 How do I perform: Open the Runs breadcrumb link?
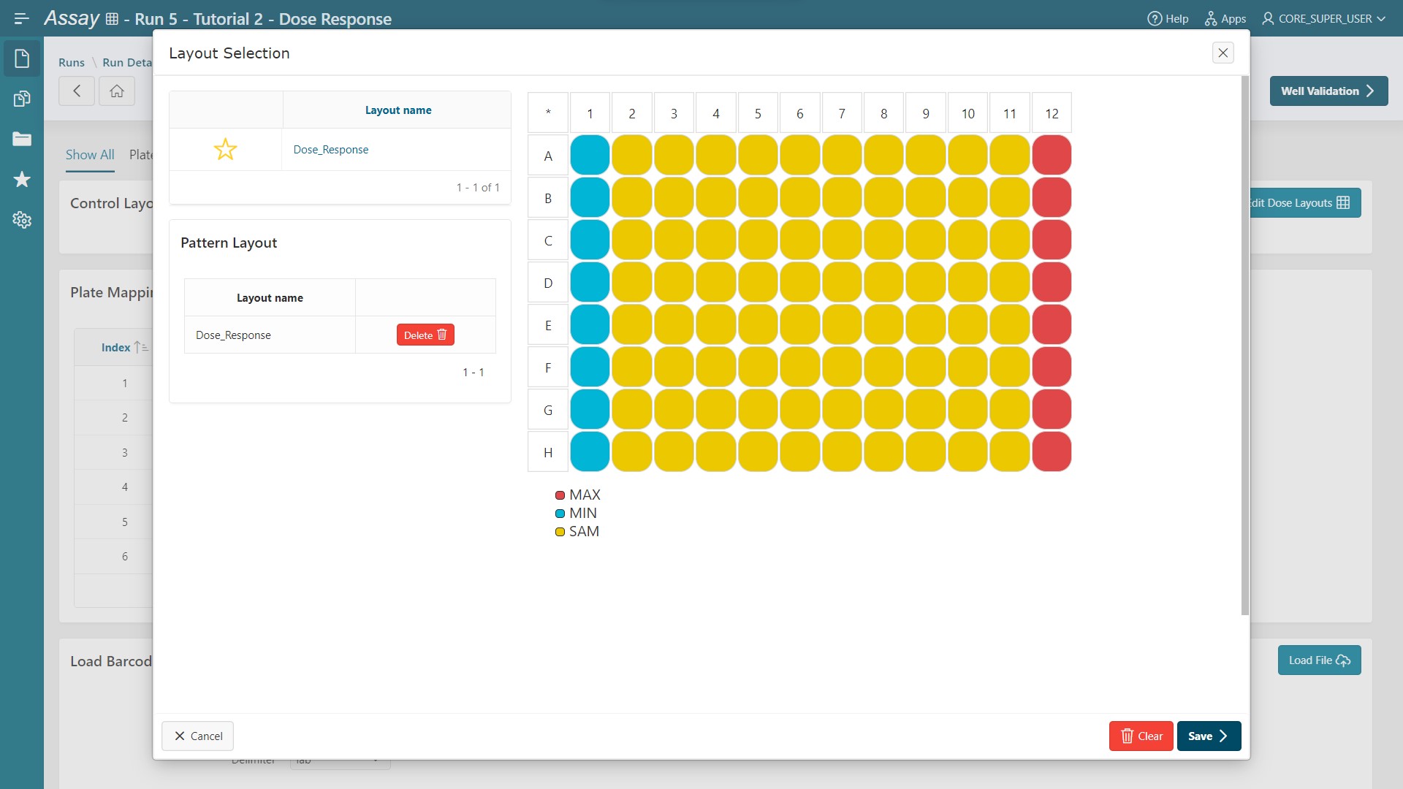point(72,62)
